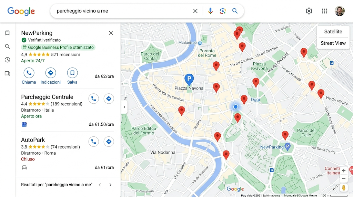Viewport: 353px width, 197px height.
Task: Get directions to Parcheggio Centrale
Action: (109, 99)
